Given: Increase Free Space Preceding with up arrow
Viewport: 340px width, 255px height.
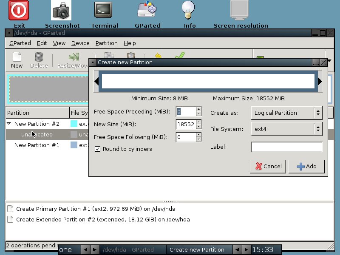Looking at the screenshot, I should coord(198,109).
